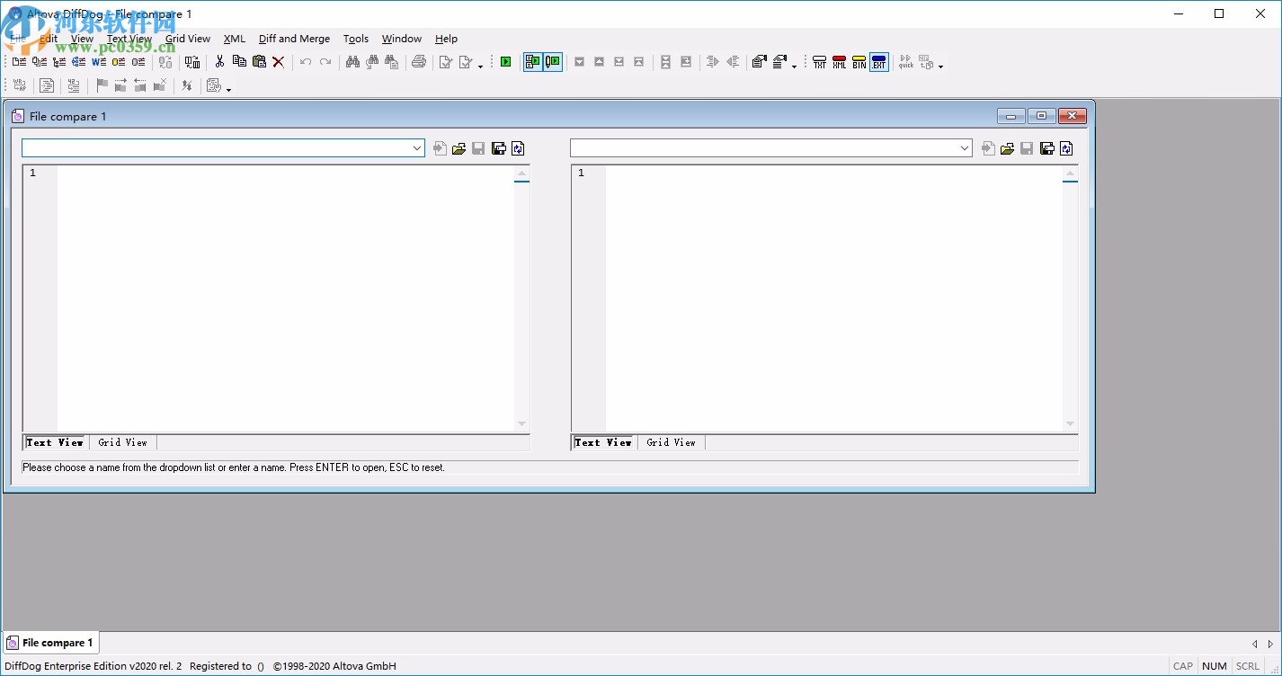Viewport: 1282px width, 676px height.
Task: Click the tab scroll right arrow at bottom
Action: click(x=1270, y=644)
